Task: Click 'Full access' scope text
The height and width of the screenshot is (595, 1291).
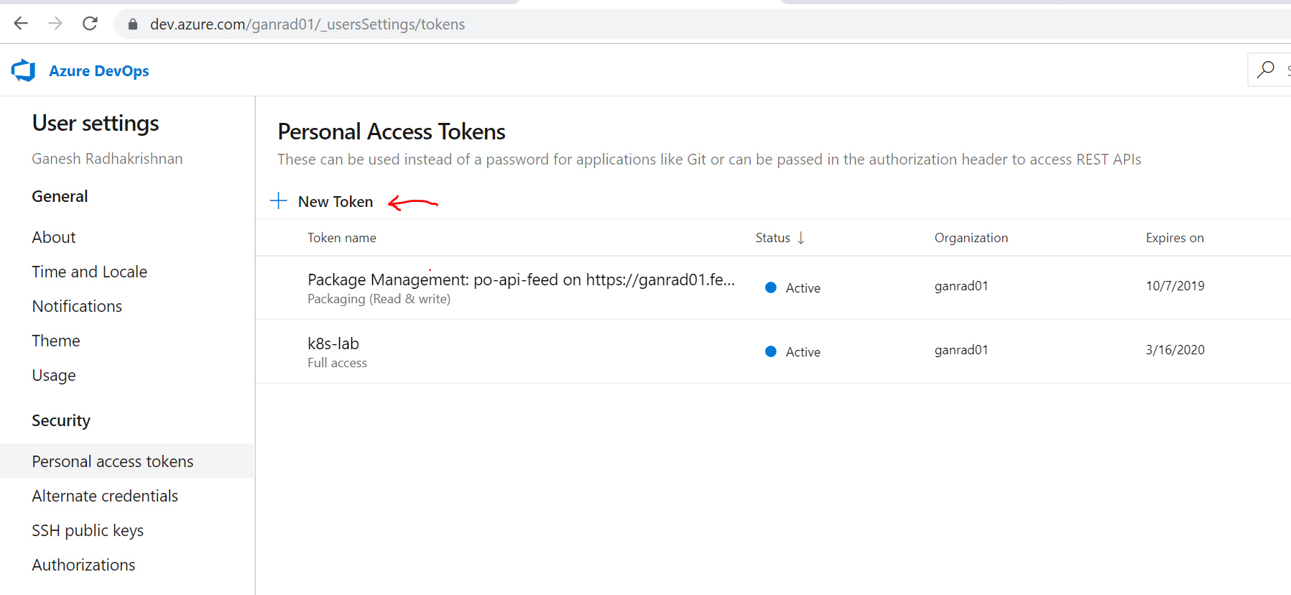Action: click(338, 363)
